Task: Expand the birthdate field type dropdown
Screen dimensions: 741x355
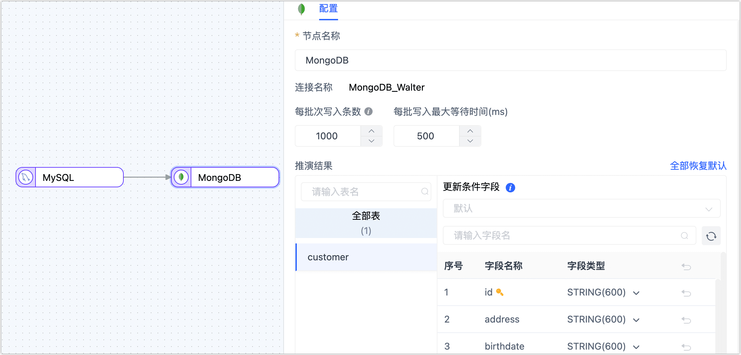Action: pos(636,347)
